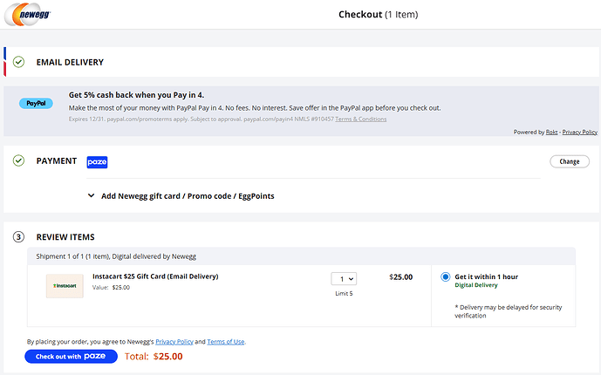Click the Email Delivery section heading
601x375 pixels.
[70, 62]
